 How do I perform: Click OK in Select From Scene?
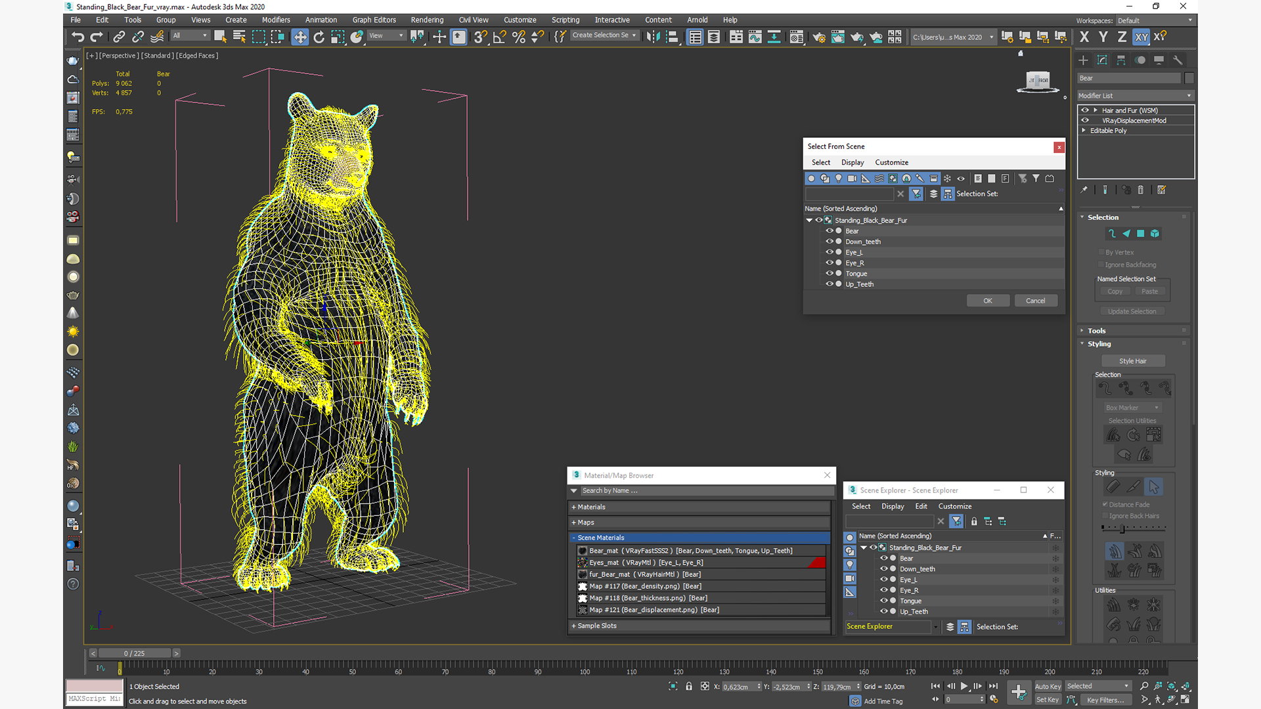[988, 301]
